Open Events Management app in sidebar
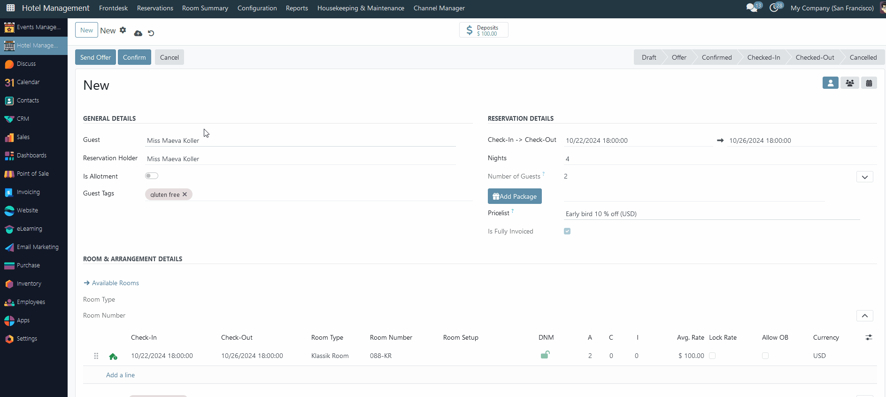Image resolution: width=886 pixels, height=397 pixels. point(33,27)
